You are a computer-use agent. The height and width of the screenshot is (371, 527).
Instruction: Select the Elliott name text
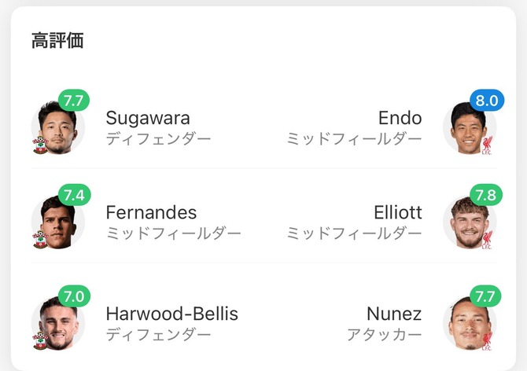click(397, 213)
